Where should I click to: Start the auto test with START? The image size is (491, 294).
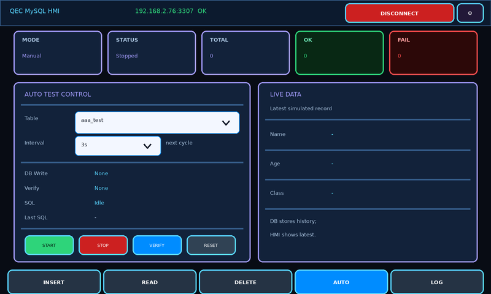click(x=49, y=245)
